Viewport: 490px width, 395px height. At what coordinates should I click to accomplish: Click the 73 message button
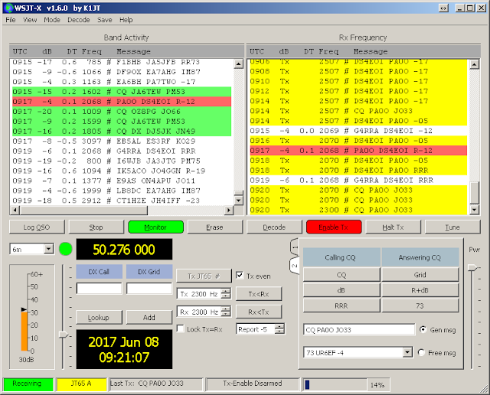tap(420, 305)
